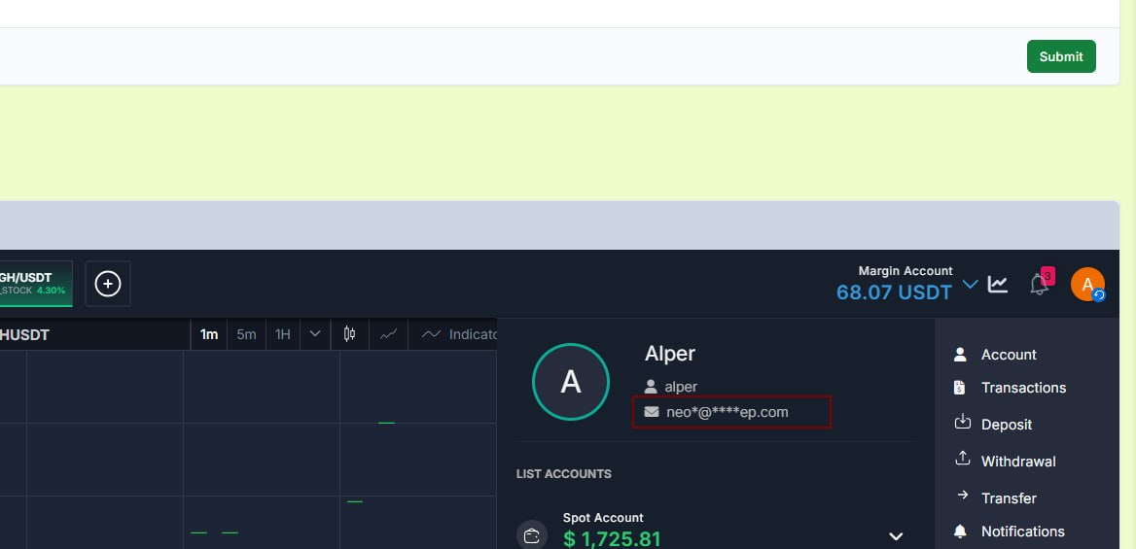This screenshot has height=549, width=1136.
Task: Click the Spot Account wallet icon
Action: 532,536
